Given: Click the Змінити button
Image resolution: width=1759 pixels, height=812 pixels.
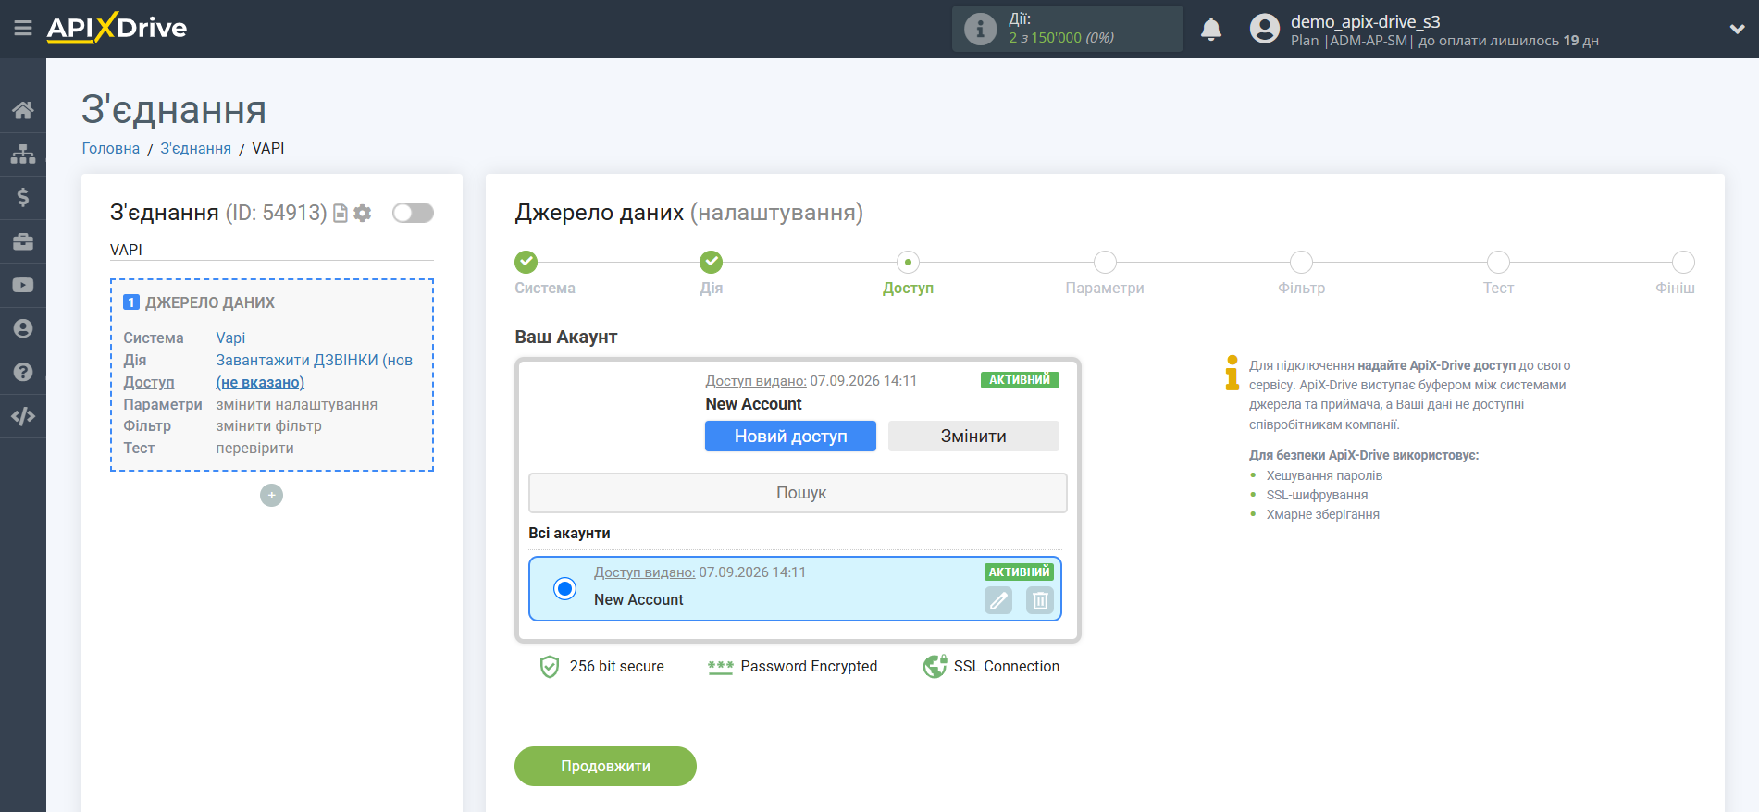Looking at the screenshot, I should pyautogui.click(x=973, y=437).
